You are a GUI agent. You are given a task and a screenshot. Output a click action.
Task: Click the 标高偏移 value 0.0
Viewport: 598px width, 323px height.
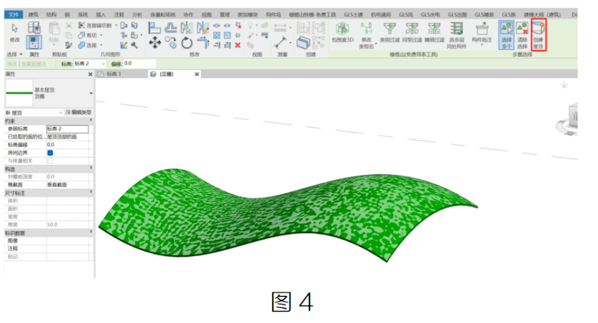tap(67, 145)
